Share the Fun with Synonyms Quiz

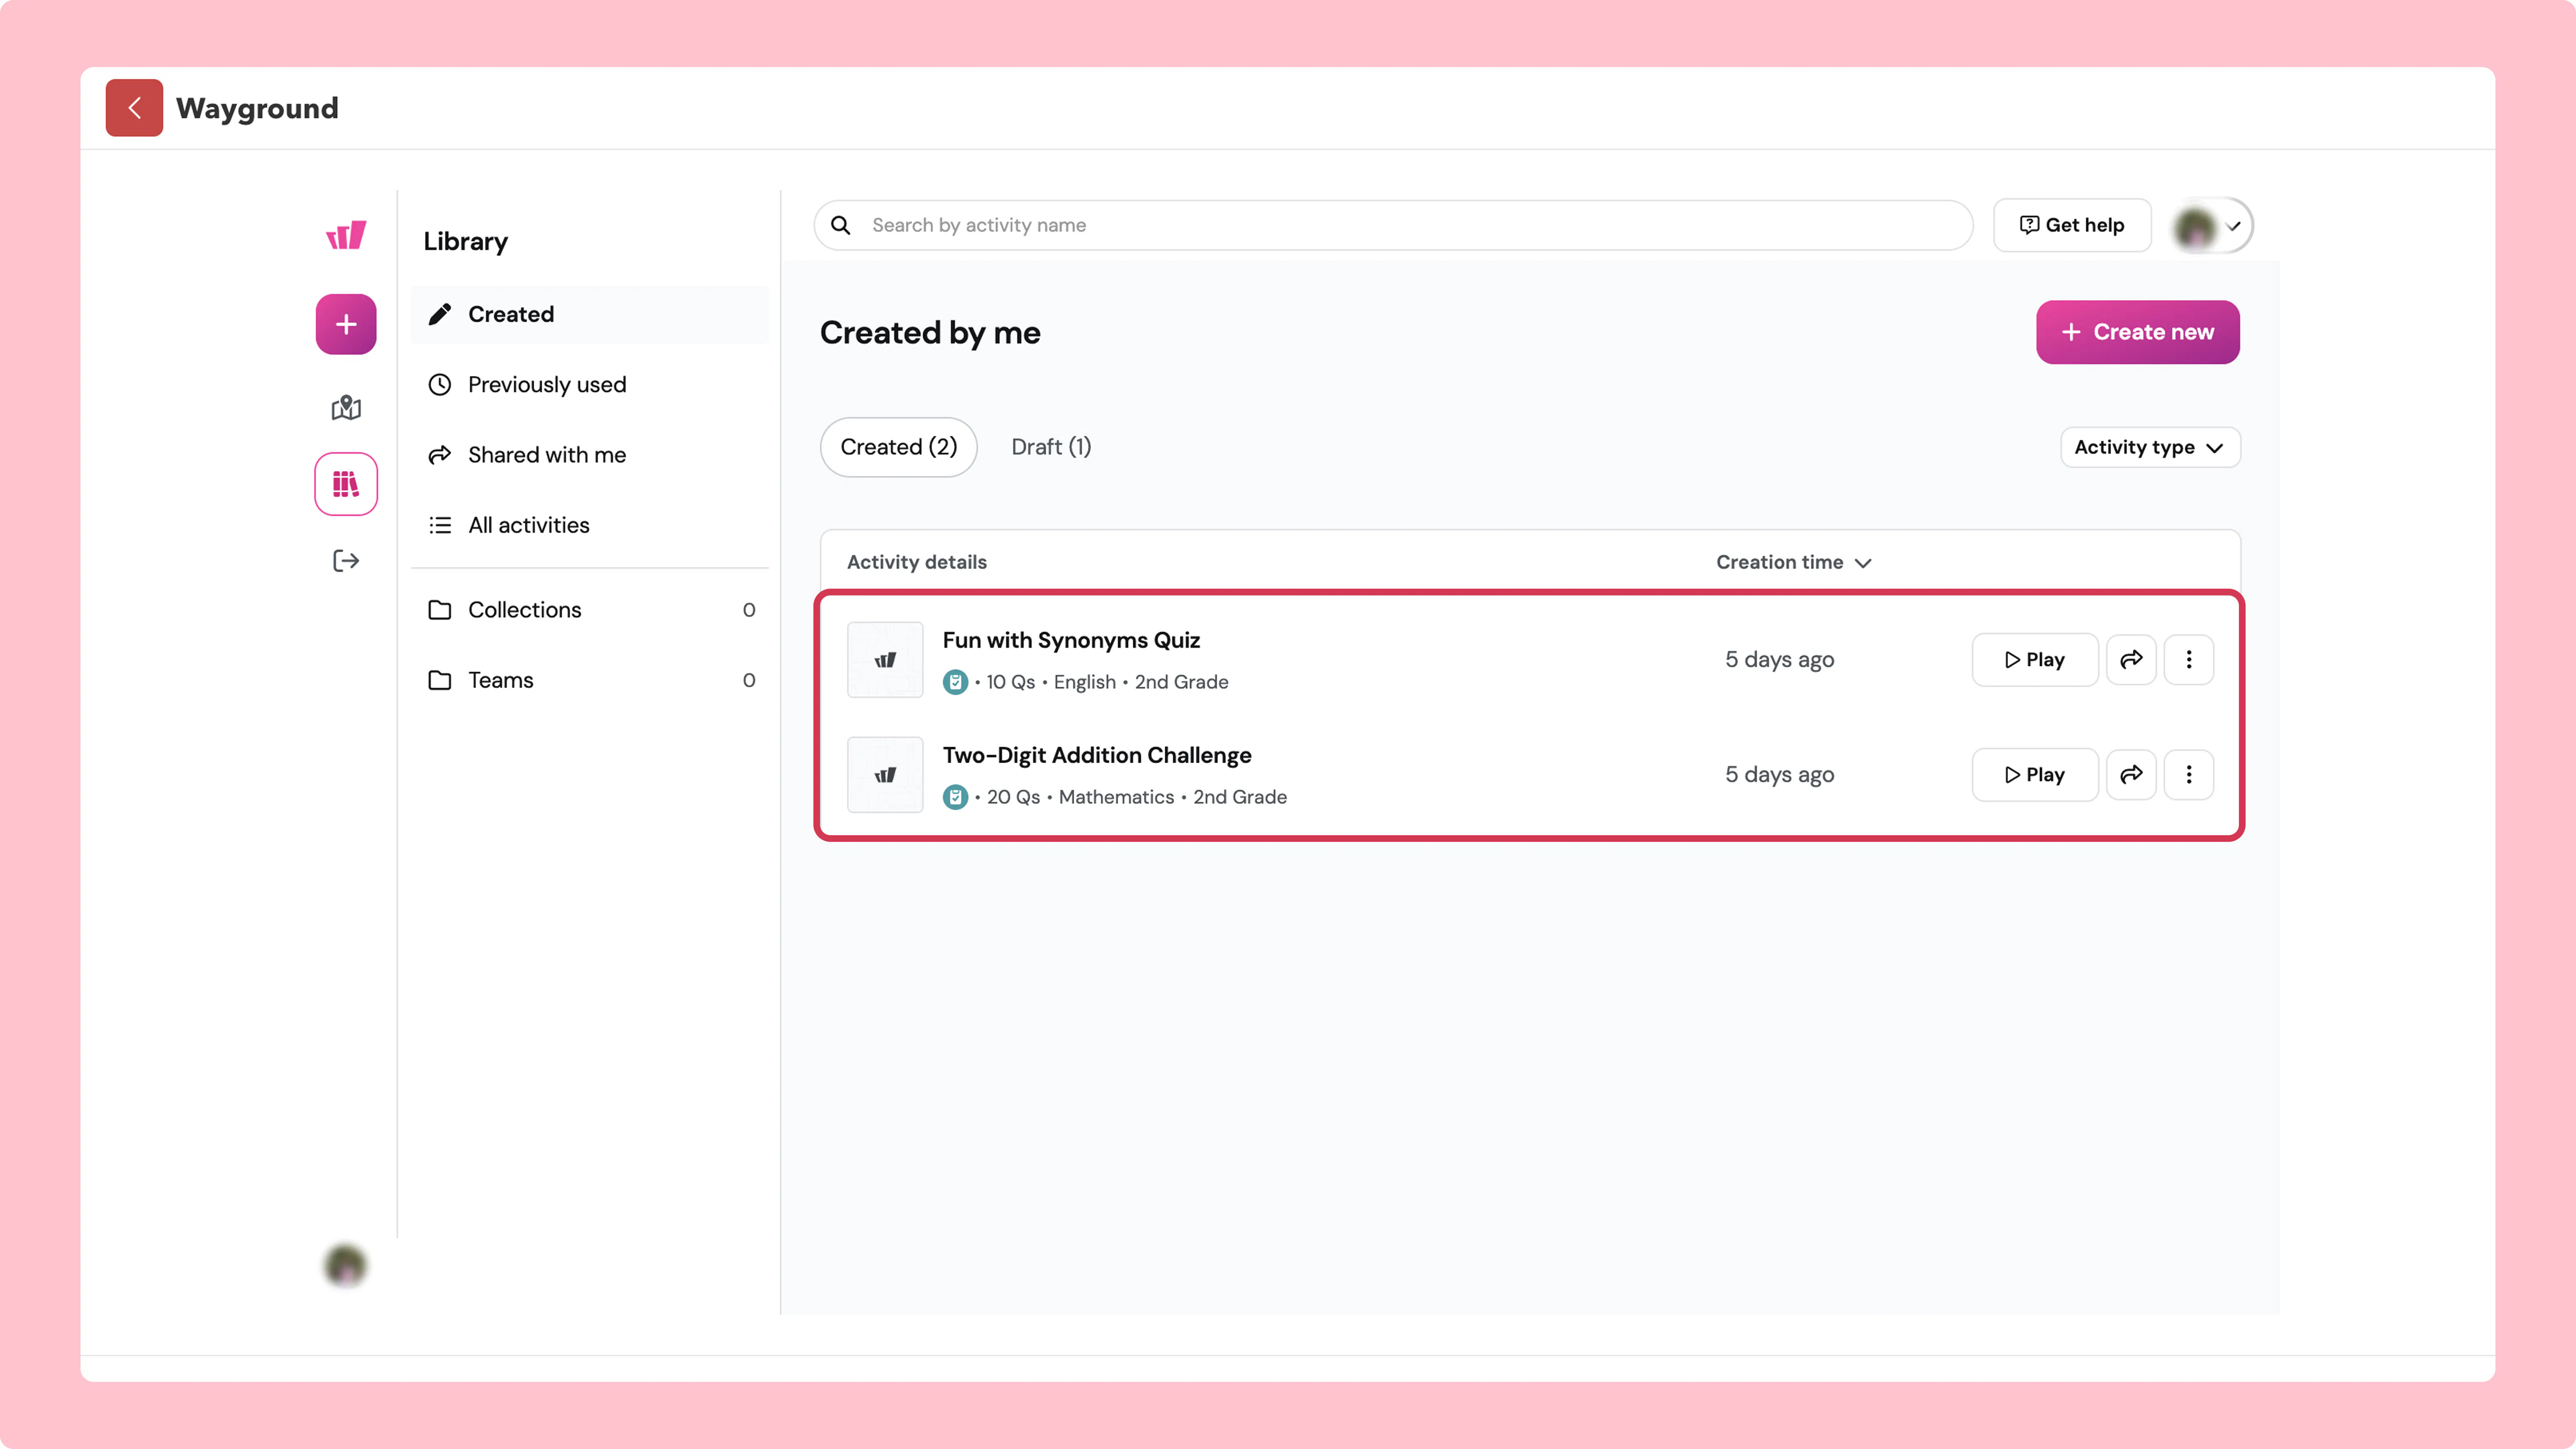pyautogui.click(x=2131, y=659)
